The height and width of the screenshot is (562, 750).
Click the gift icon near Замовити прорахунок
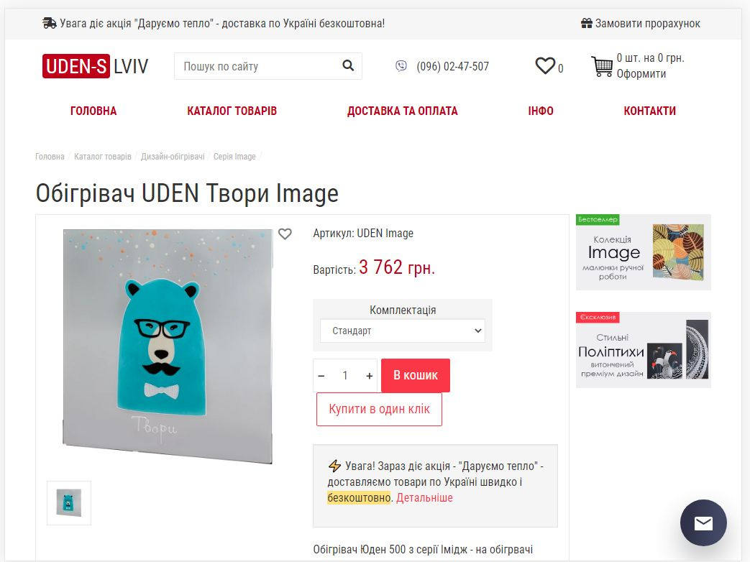pos(587,23)
